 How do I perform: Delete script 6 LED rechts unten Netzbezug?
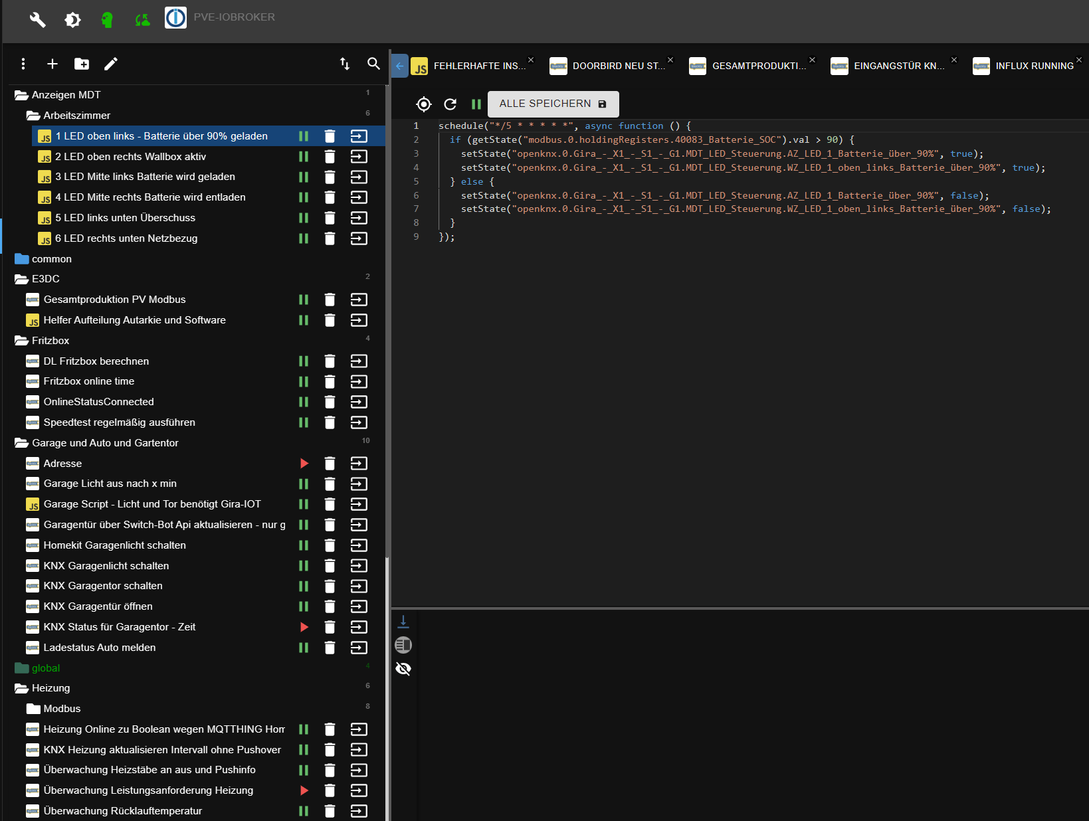coord(330,238)
